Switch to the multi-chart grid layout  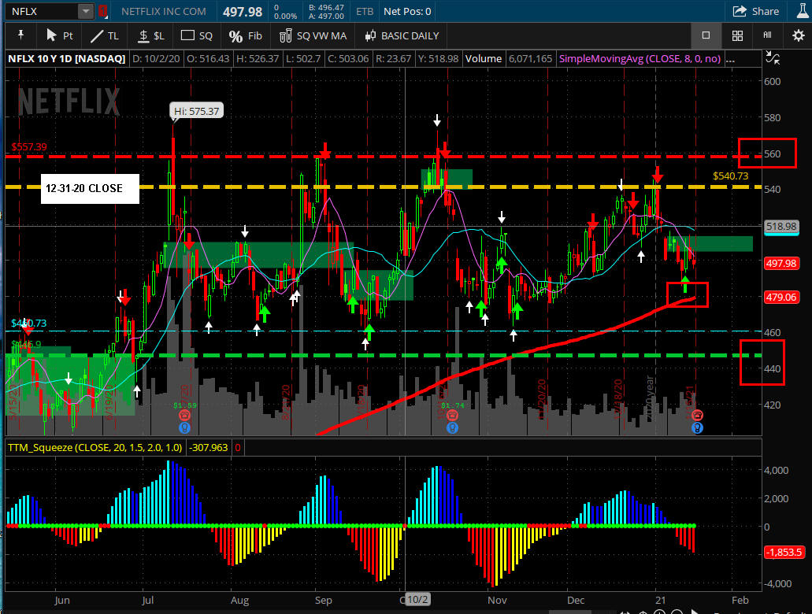coord(737,35)
